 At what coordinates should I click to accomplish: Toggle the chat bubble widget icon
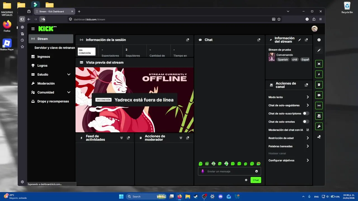point(319,95)
